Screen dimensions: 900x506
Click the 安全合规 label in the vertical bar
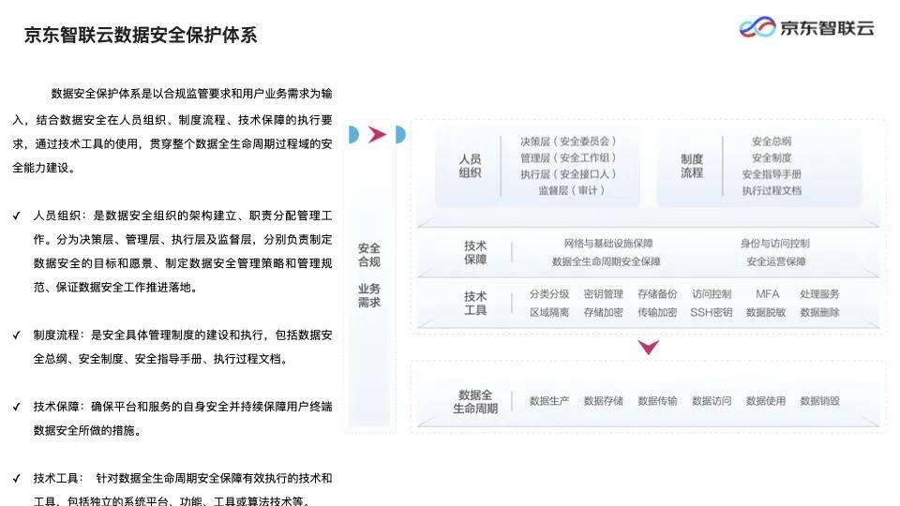coord(369,255)
